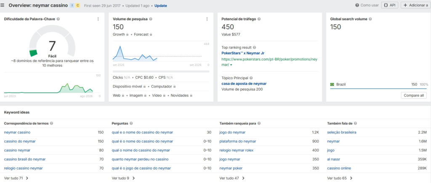
Task: Open keyword 'cassino online'
Action: click(339, 168)
